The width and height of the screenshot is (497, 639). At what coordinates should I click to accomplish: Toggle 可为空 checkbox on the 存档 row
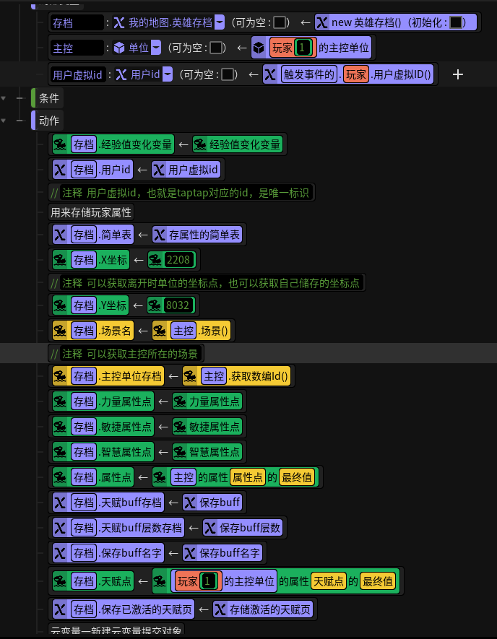click(280, 22)
